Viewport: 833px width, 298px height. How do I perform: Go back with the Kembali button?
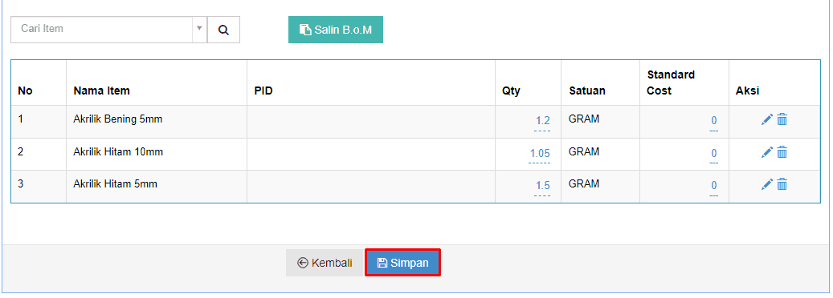point(325,263)
